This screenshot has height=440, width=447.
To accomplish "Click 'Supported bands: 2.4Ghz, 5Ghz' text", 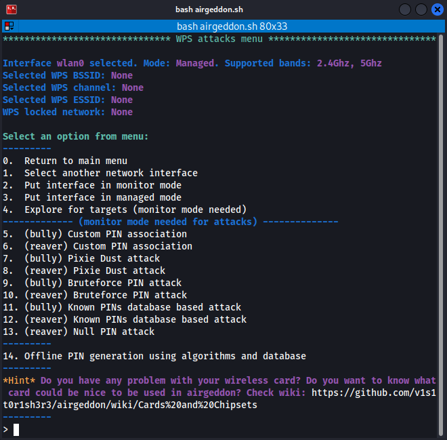I will coord(303,63).
